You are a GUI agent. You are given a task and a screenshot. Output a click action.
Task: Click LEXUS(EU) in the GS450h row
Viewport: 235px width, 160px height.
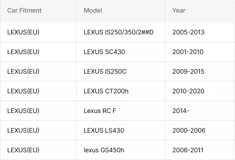[23, 150]
